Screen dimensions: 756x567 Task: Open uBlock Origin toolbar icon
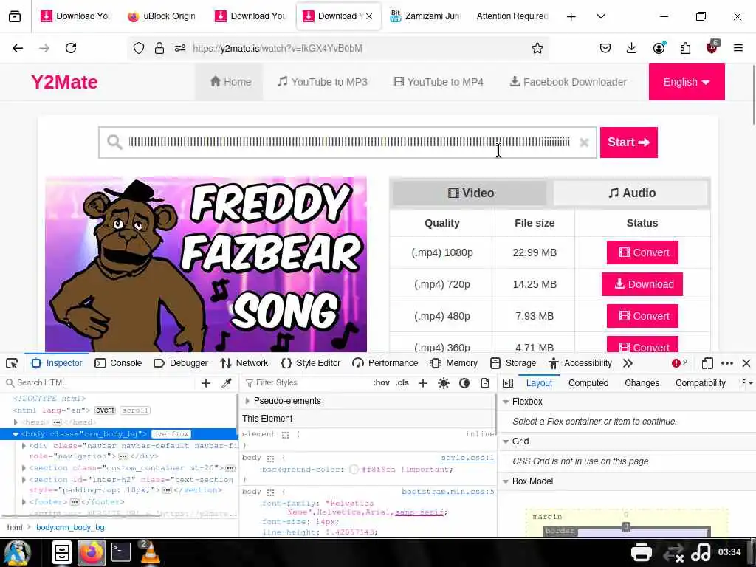tap(712, 47)
